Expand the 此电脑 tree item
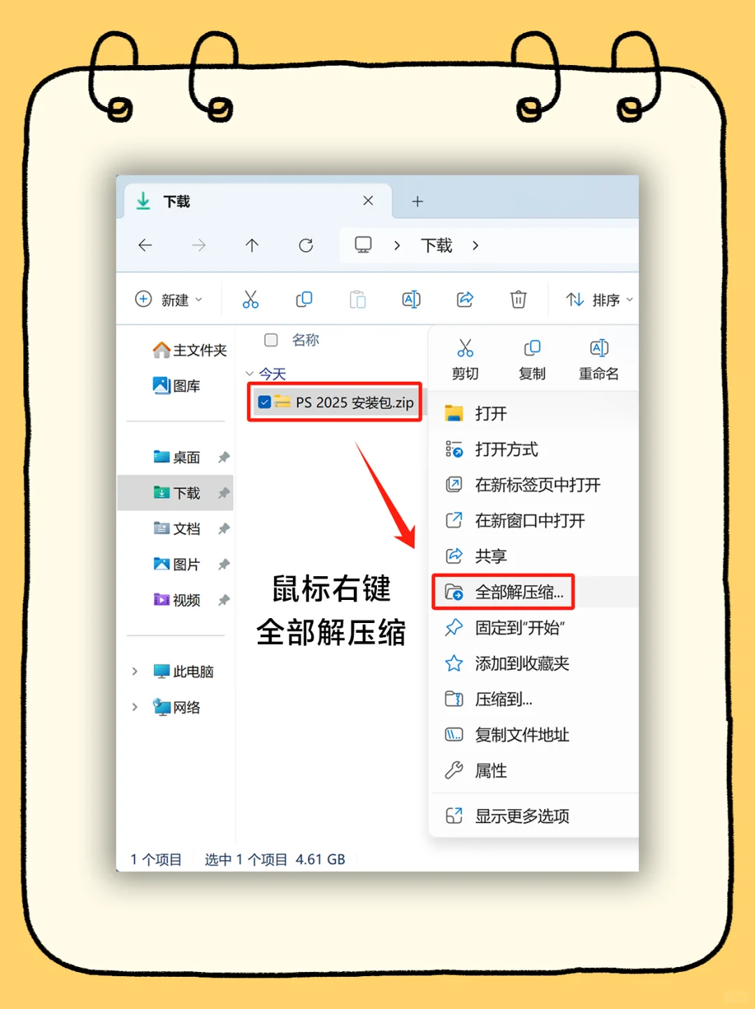Image resolution: width=755 pixels, height=1009 pixels. click(x=135, y=671)
